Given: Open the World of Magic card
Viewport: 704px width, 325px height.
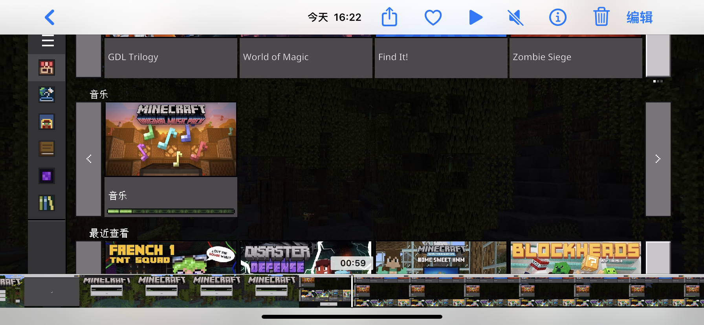Looking at the screenshot, I should pos(306,57).
